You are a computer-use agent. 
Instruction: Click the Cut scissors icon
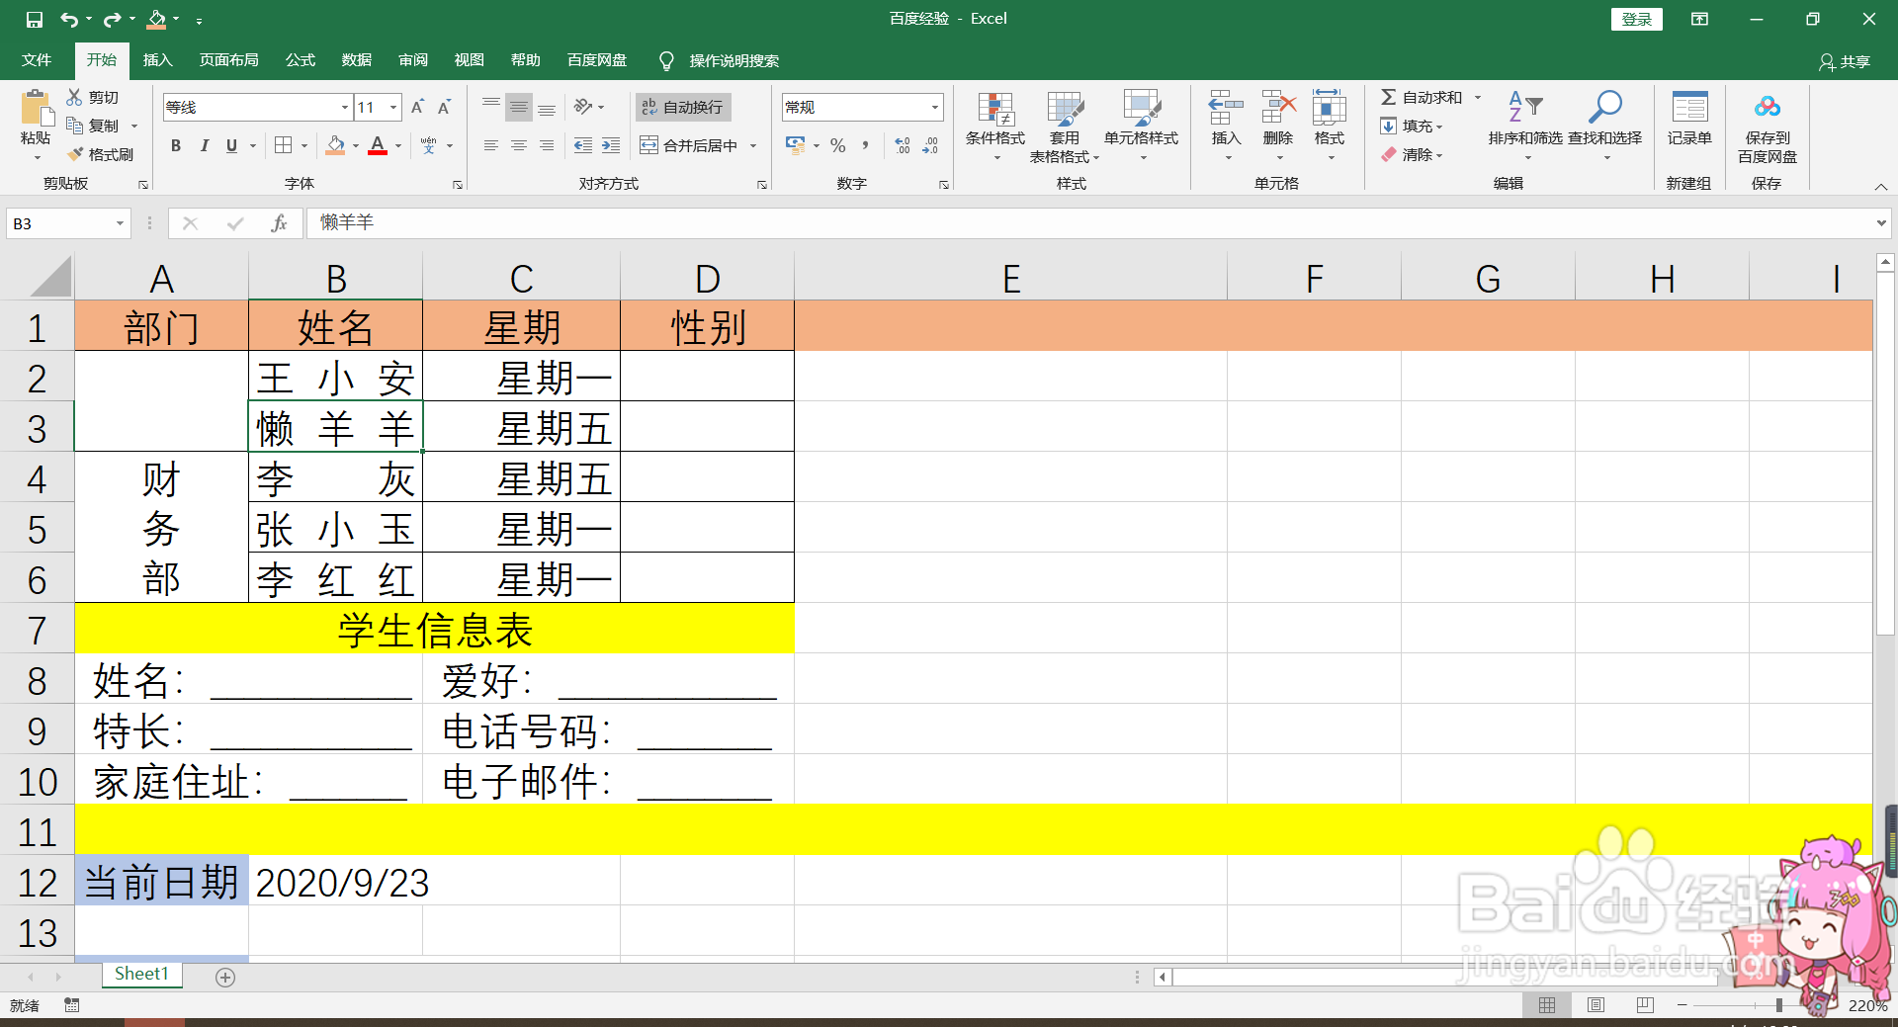click(x=75, y=97)
